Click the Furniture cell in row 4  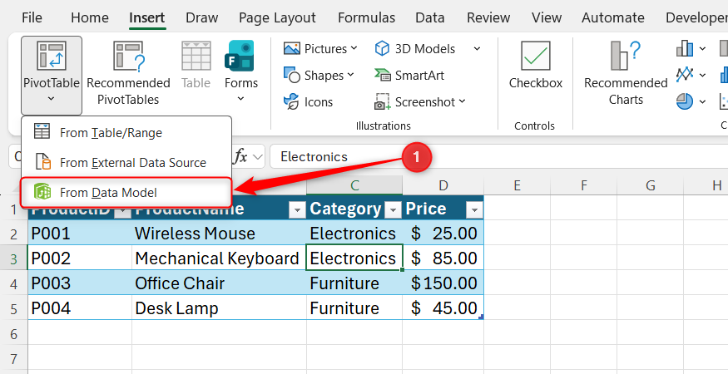pos(354,283)
